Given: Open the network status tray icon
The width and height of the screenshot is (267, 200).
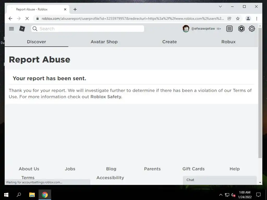Looking at the screenshot, I should 227,195.
